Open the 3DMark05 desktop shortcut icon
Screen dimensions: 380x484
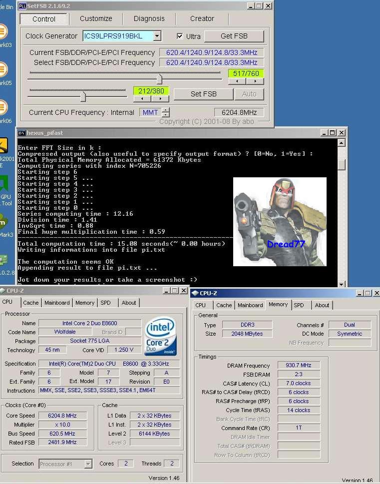click(x=3, y=69)
